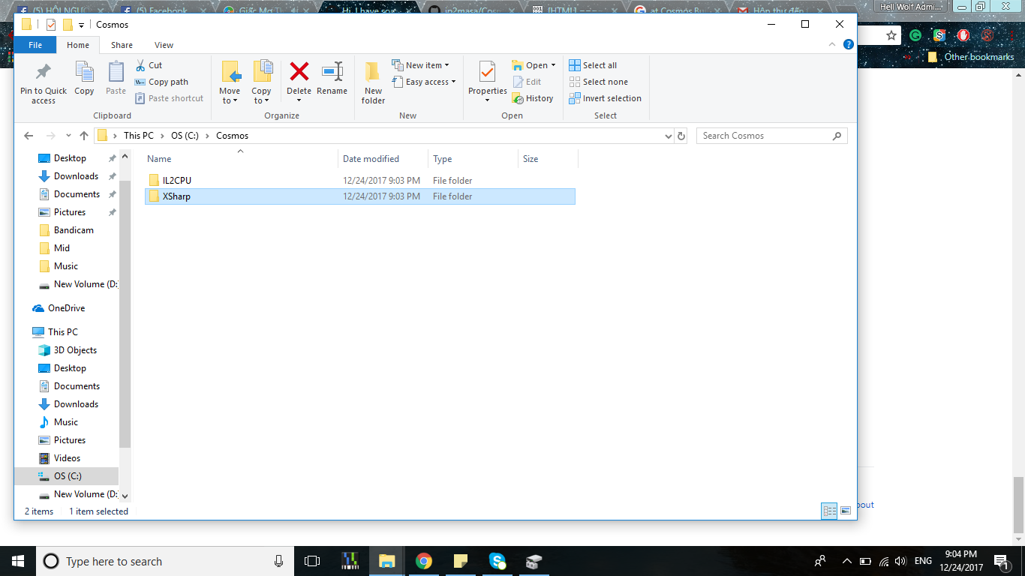Switch to Details view layout
The width and height of the screenshot is (1025, 576).
tap(829, 511)
